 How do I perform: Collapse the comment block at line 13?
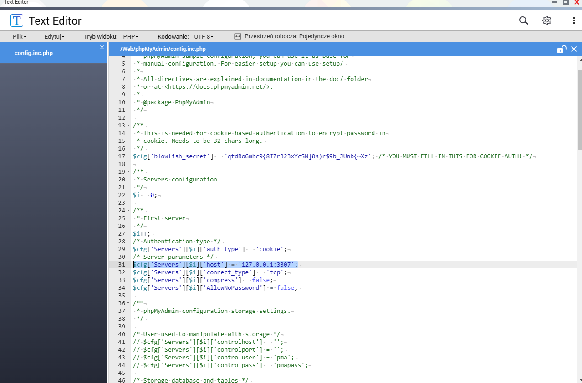click(x=128, y=126)
